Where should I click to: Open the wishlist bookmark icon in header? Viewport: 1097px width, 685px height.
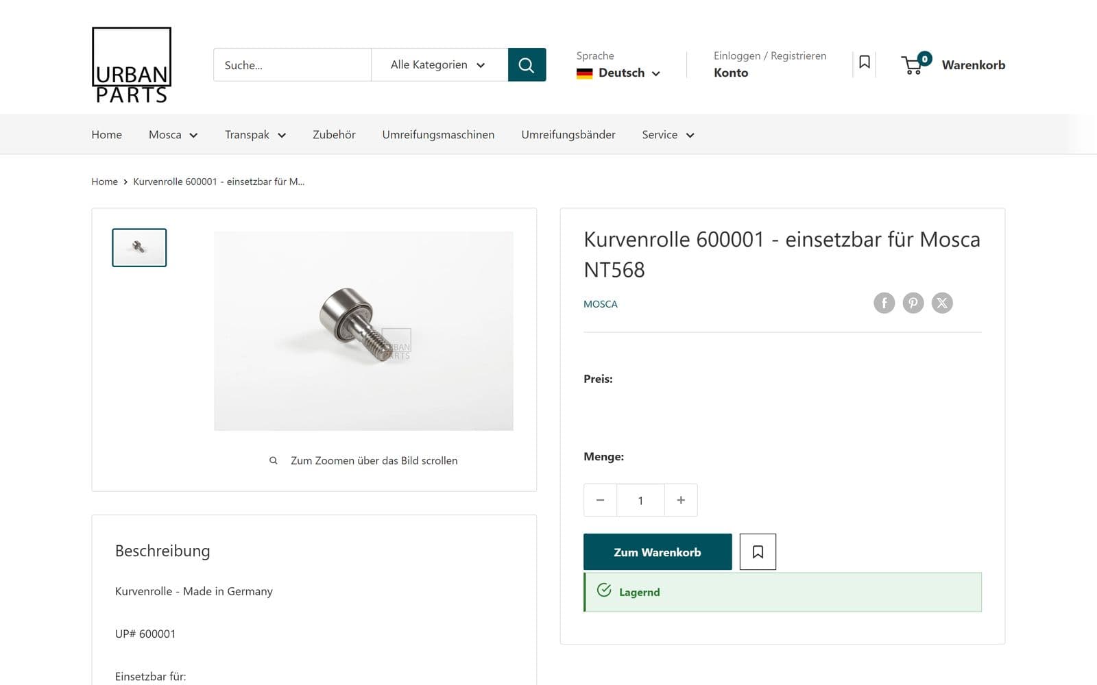tap(865, 62)
